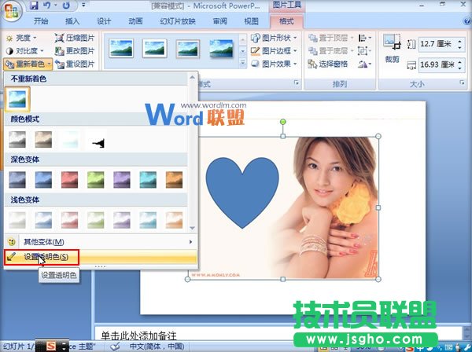Switch to the 审阅 tab

(x=220, y=21)
